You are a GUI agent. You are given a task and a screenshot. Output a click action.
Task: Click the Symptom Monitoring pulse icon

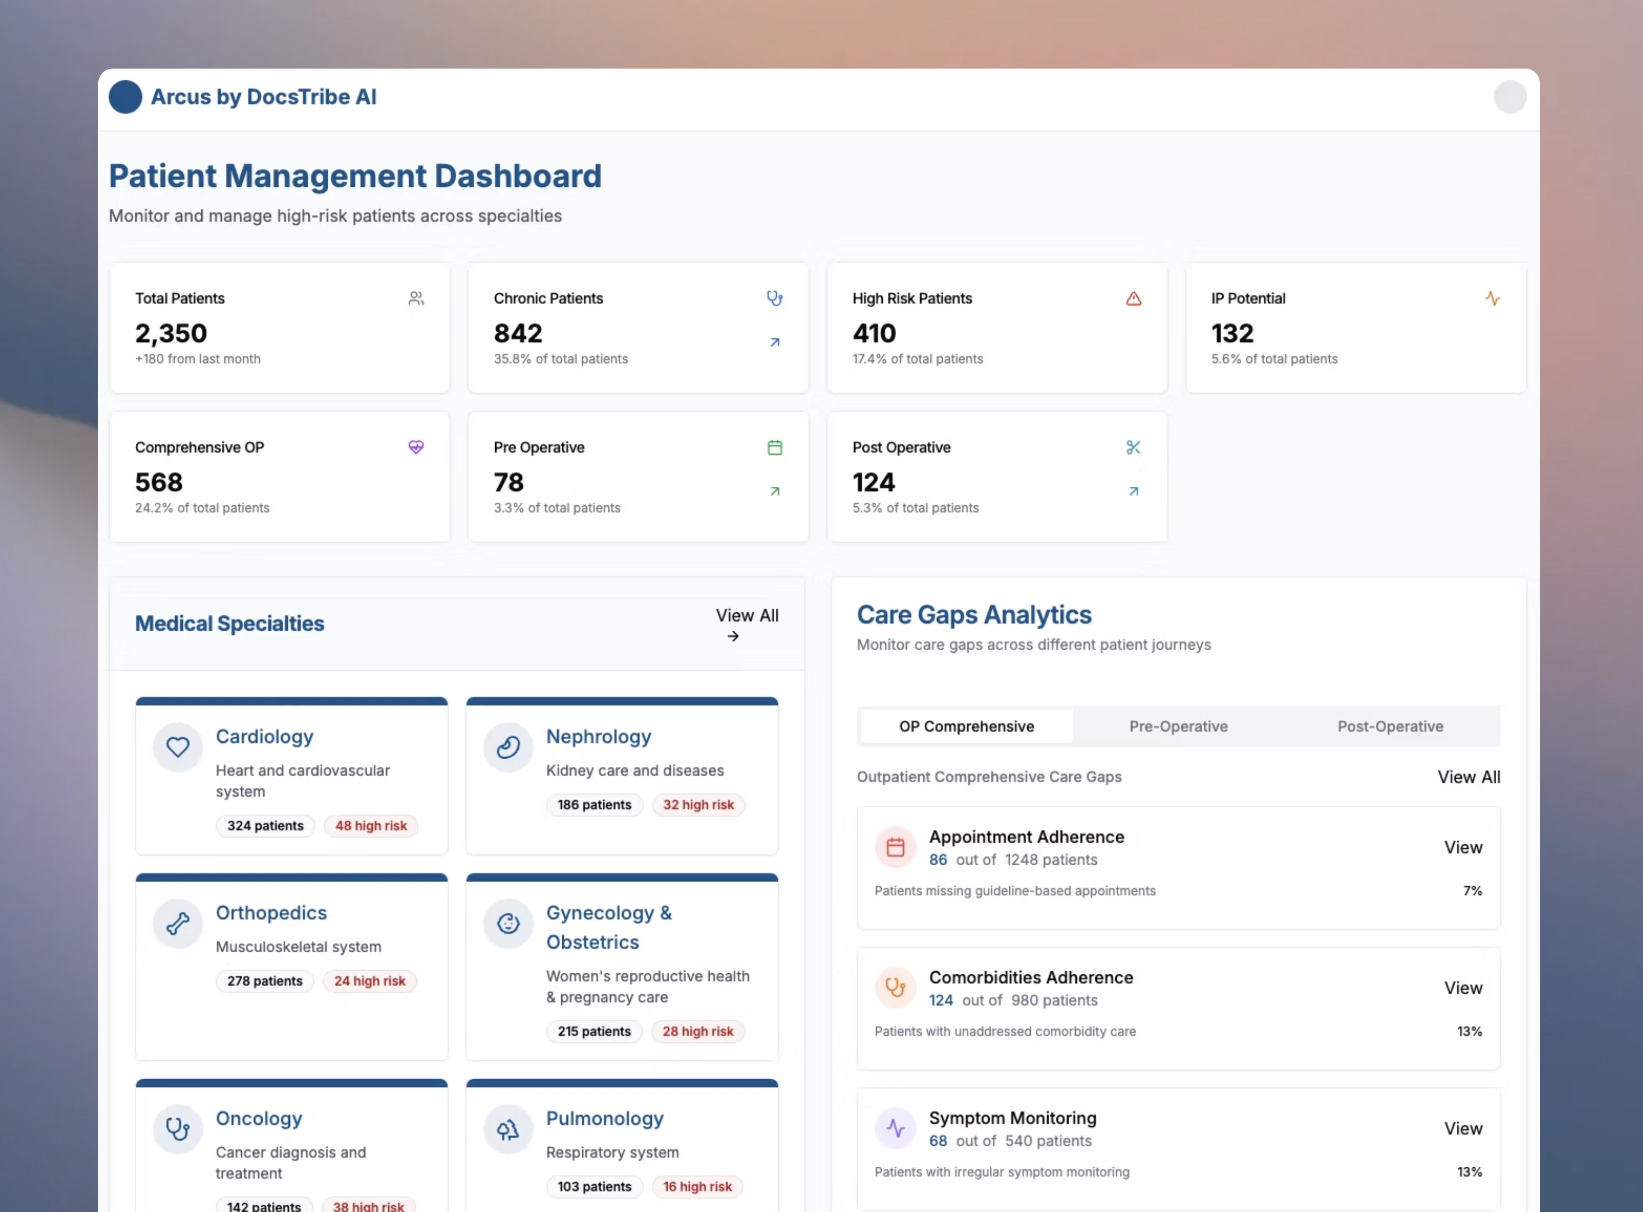tap(895, 1128)
